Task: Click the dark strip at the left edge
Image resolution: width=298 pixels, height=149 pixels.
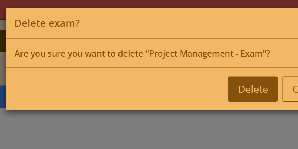Action: pyautogui.click(x=3, y=41)
